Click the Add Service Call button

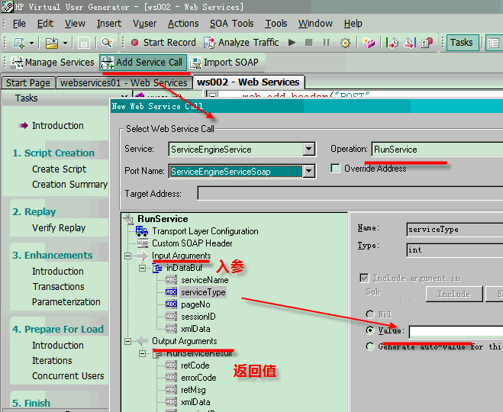pos(143,63)
